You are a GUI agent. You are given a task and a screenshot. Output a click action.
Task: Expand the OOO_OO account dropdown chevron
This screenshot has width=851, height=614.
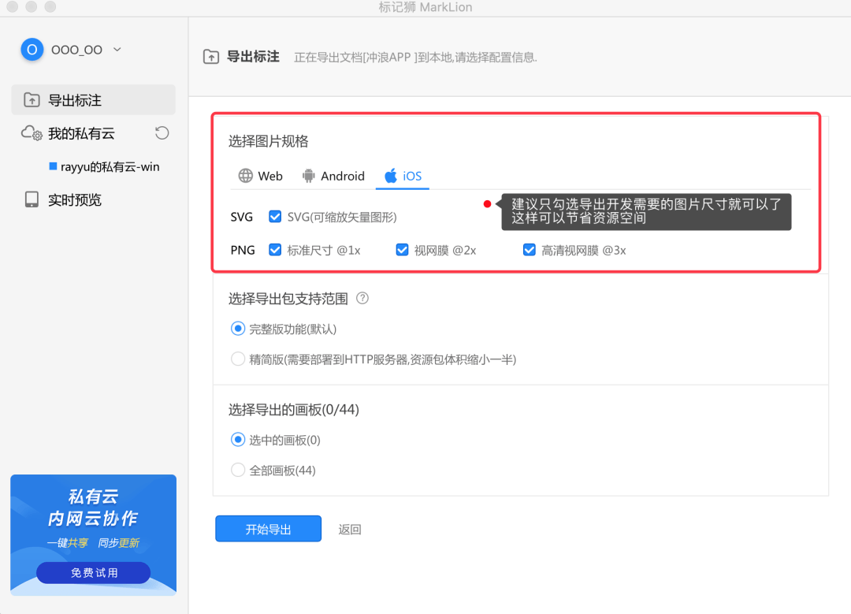[x=117, y=50]
